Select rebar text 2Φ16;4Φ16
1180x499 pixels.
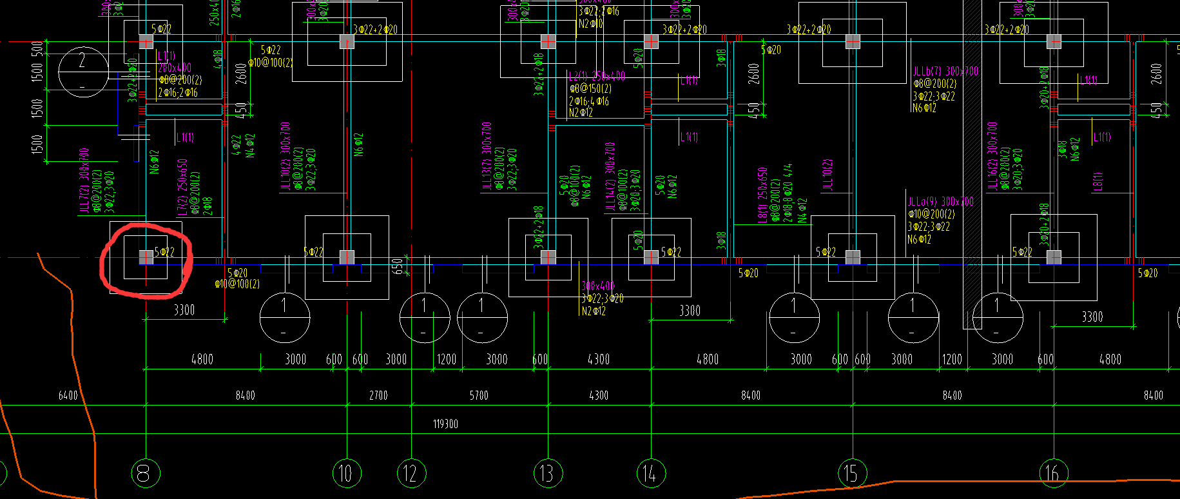589,101
